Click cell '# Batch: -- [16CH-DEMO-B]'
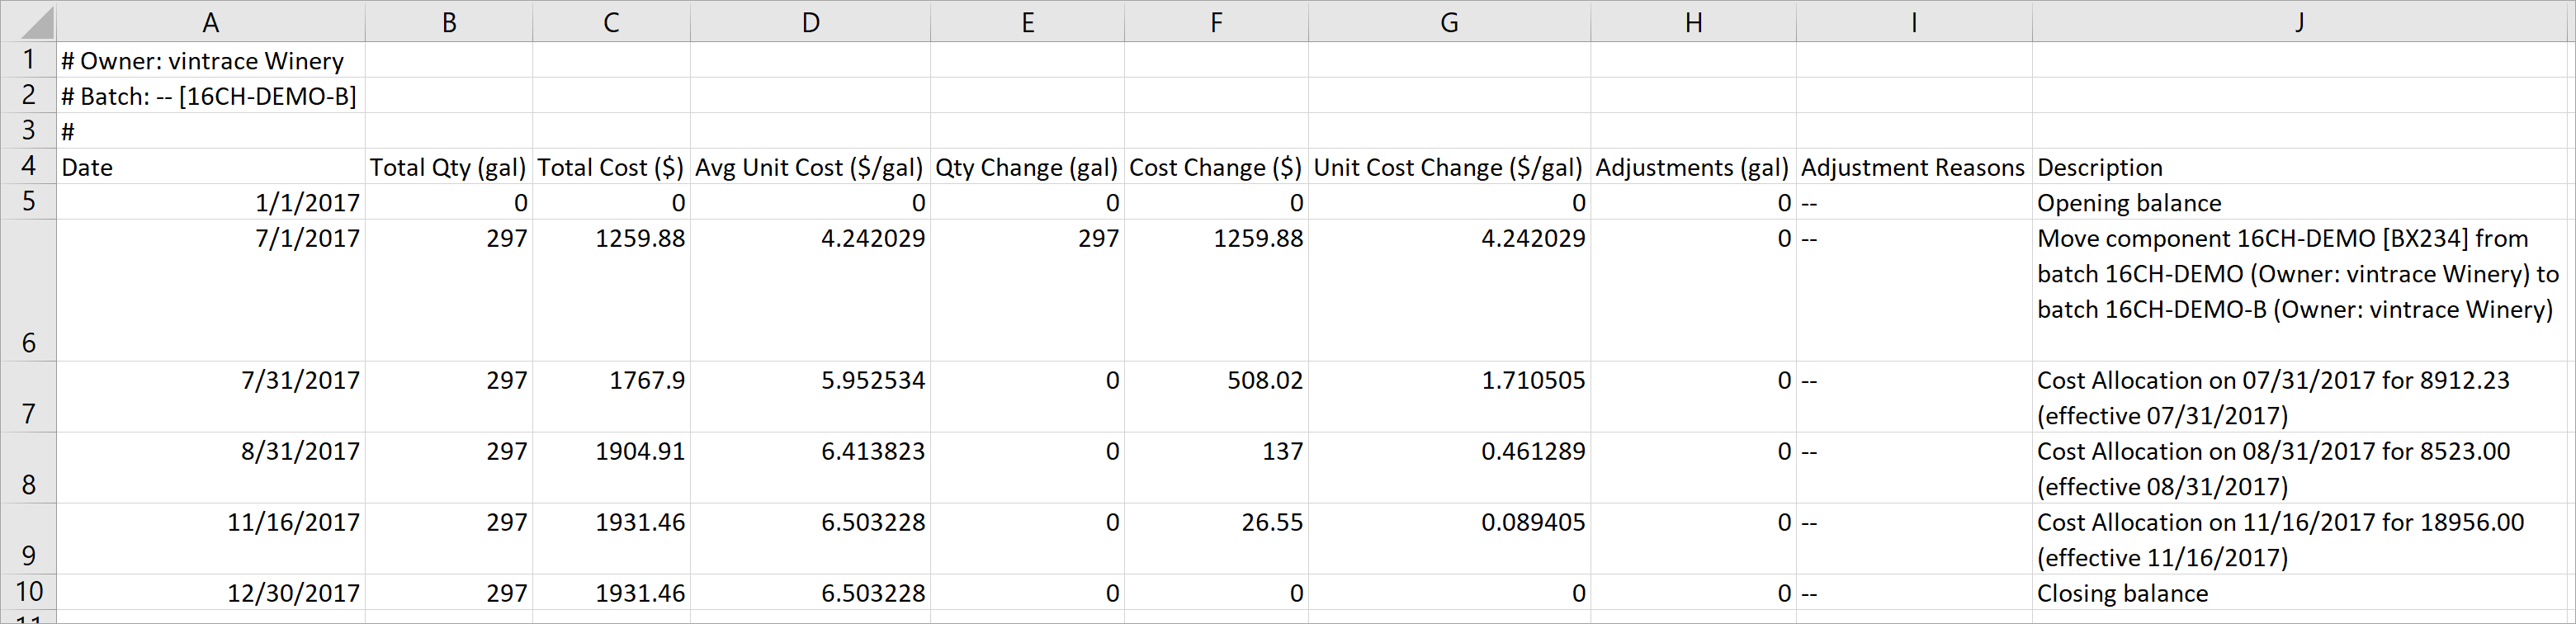 click(210, 96)
